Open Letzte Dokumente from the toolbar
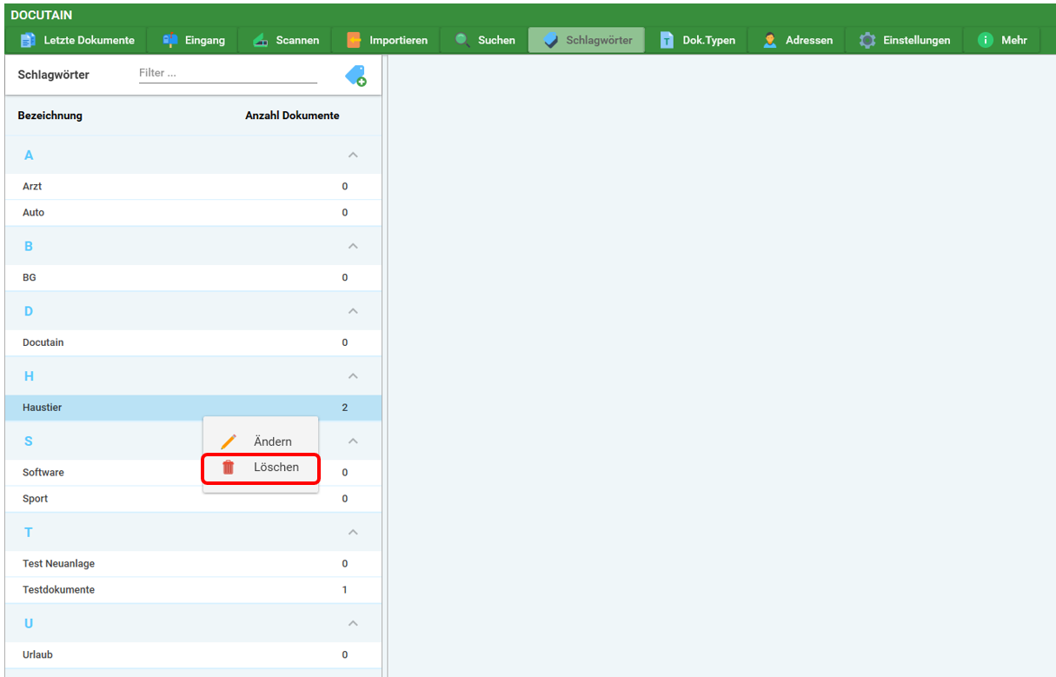This screenshot has width=1056, height=677. pos(77,40)
